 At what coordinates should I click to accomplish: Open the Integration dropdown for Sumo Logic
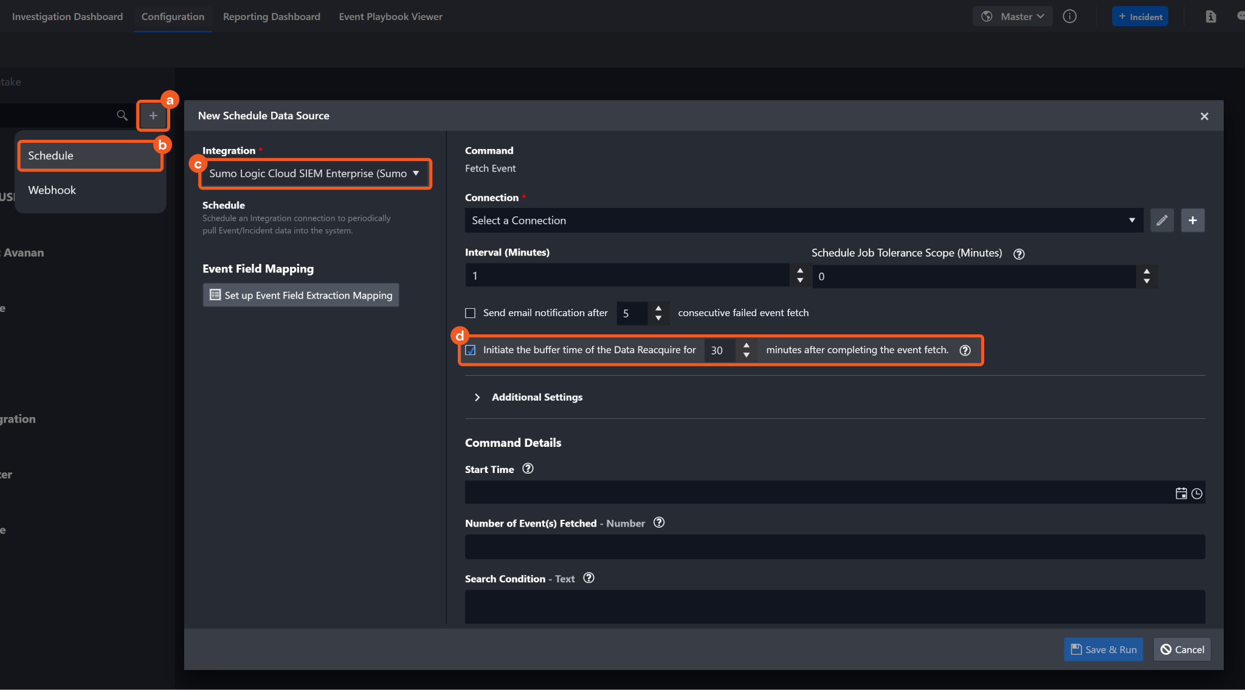[314, 174]
